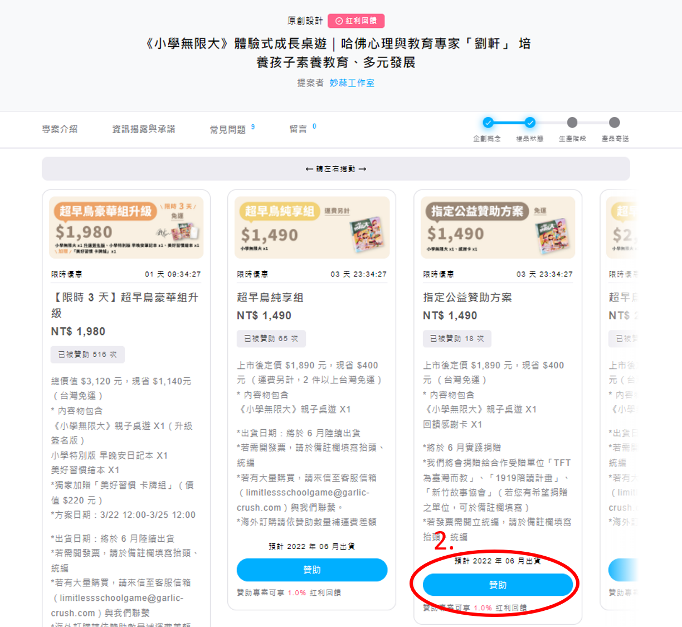Open the 超早鳥純享組 $1,490 banner image
Screen dimensions: 682x627
click(312, 227)
